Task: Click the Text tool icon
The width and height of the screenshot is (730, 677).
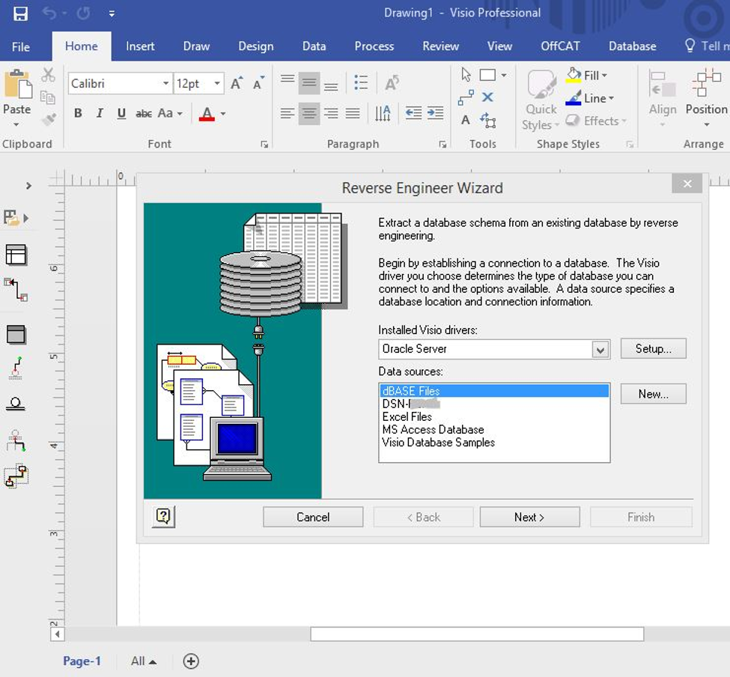Action: [x=466, y=120]
